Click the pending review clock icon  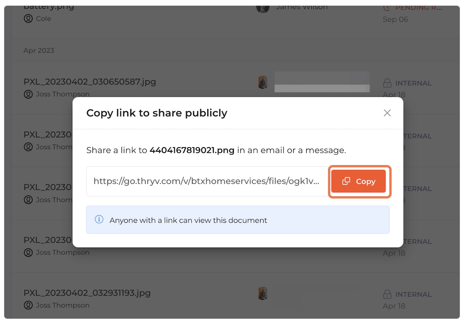click(387, 7)
